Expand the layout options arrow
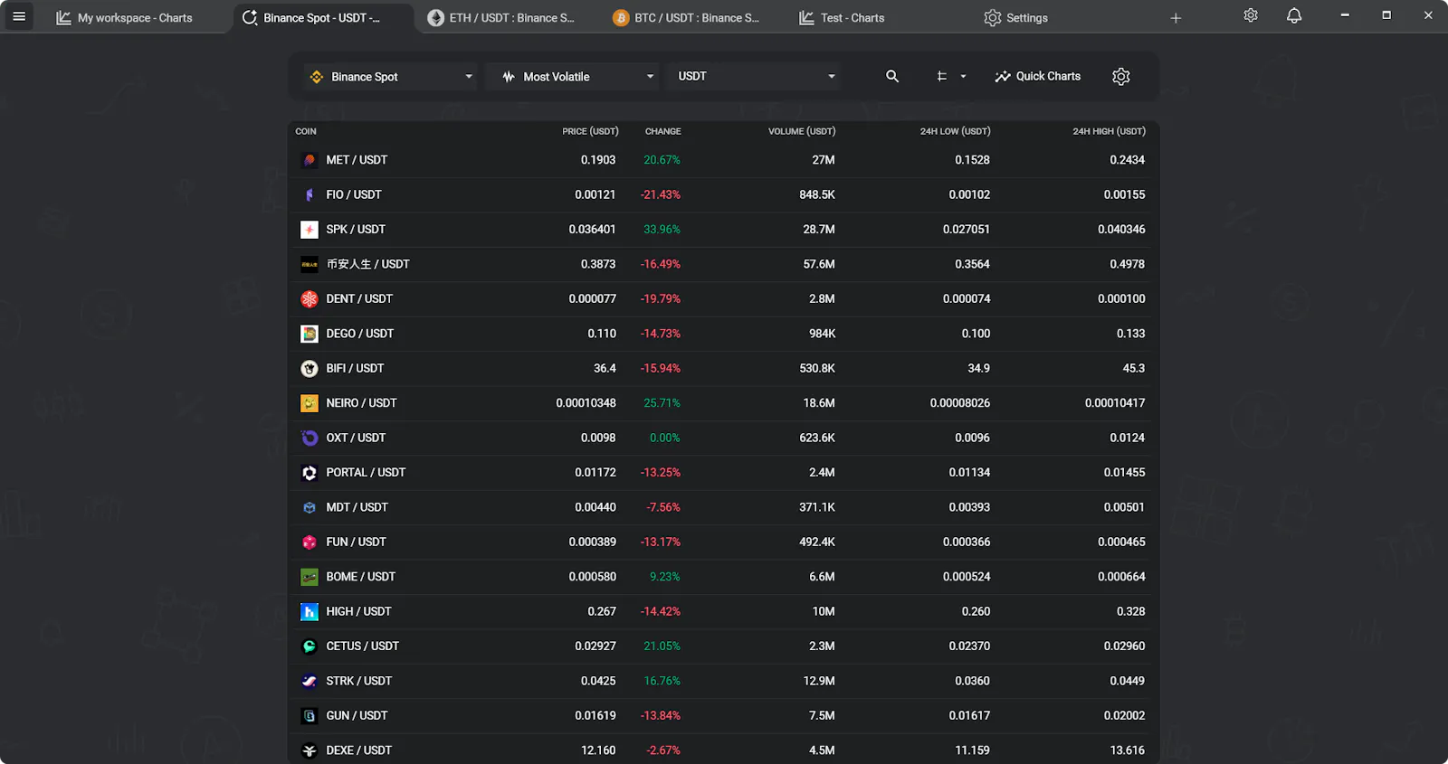 click(x=963, y=77)
